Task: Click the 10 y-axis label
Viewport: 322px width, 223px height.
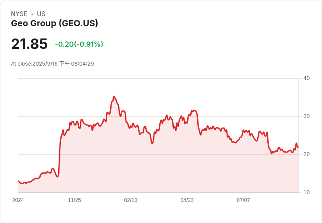Action: pyautogui.click(x=306, y=192)
